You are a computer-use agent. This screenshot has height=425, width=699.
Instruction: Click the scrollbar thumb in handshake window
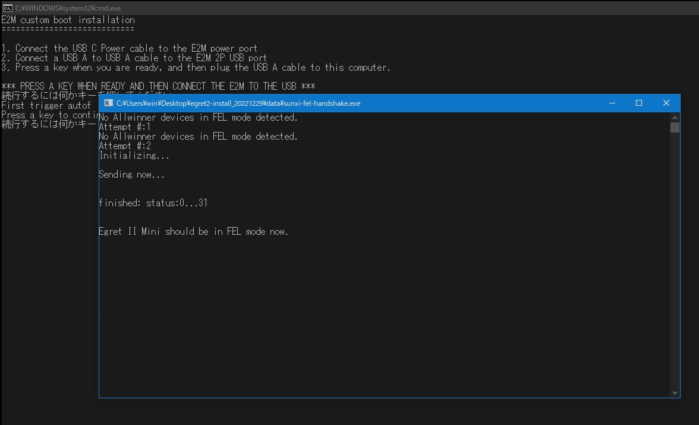pyautogui.click(x=675, y=128)
